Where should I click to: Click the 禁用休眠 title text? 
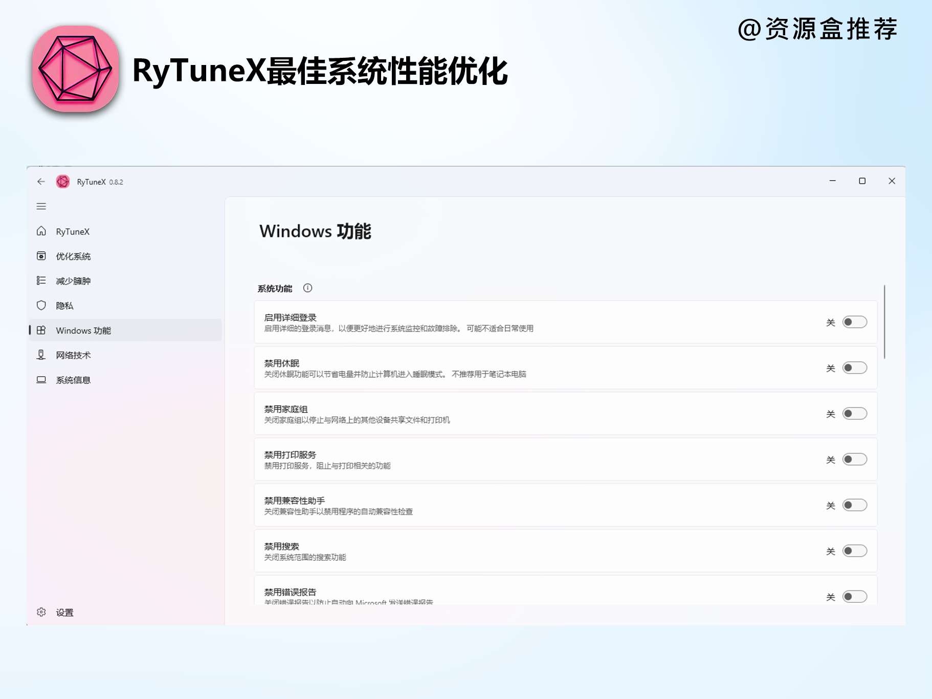281,363
